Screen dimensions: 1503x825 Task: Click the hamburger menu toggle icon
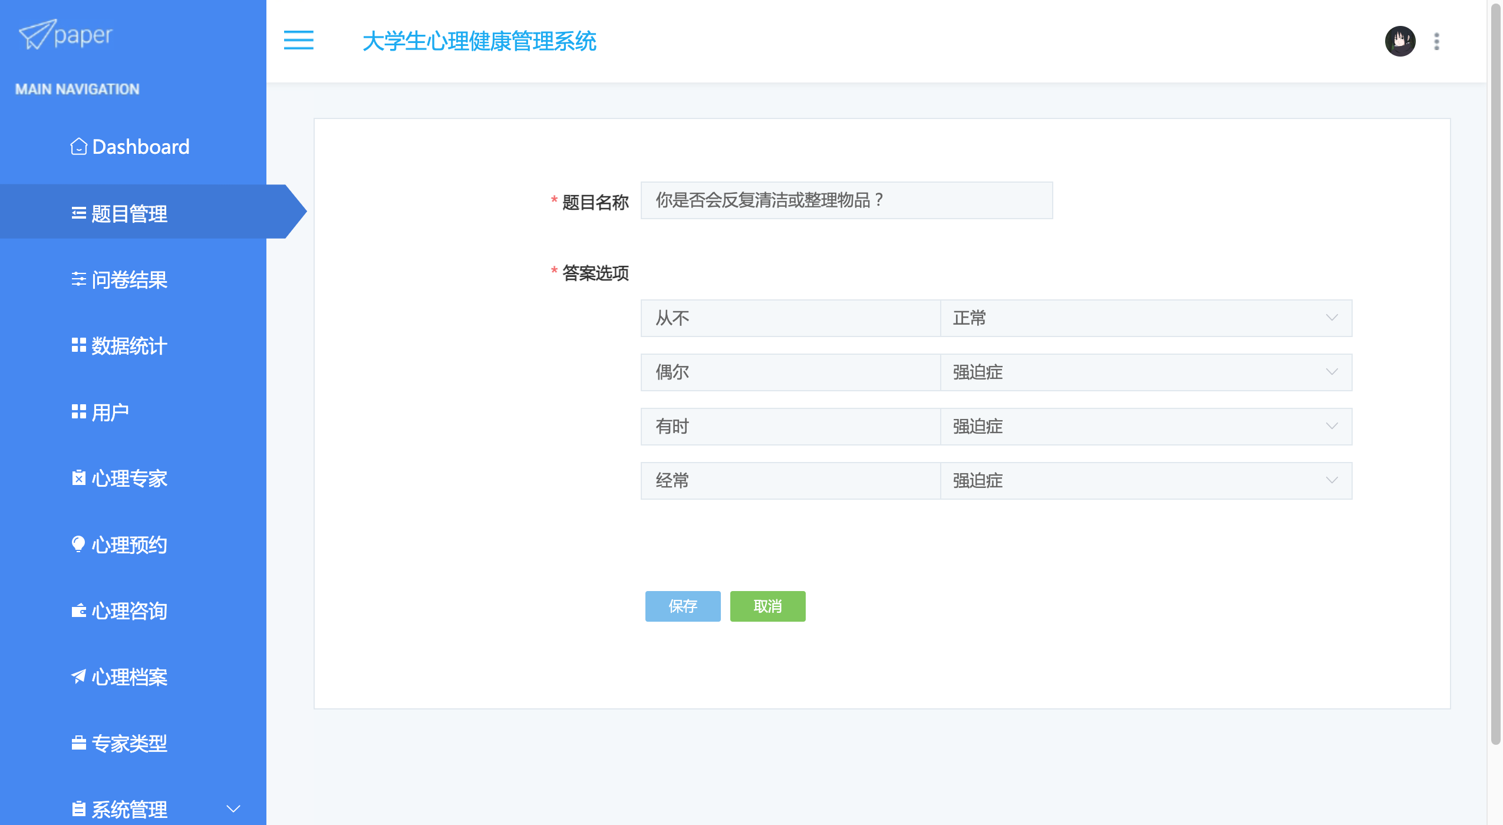point(298,40)
